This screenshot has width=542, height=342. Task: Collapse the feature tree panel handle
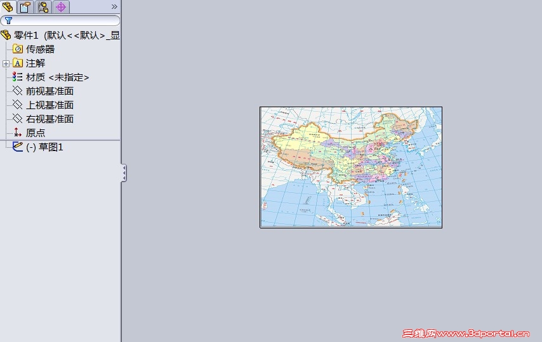[124, 173]
